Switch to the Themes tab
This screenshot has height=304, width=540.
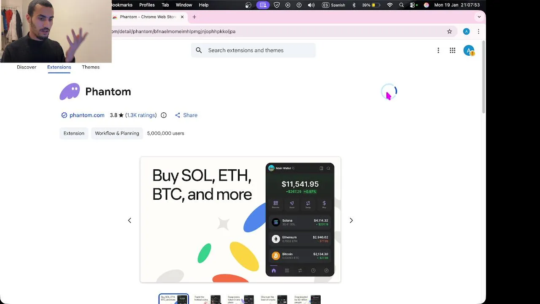[91, 67]
